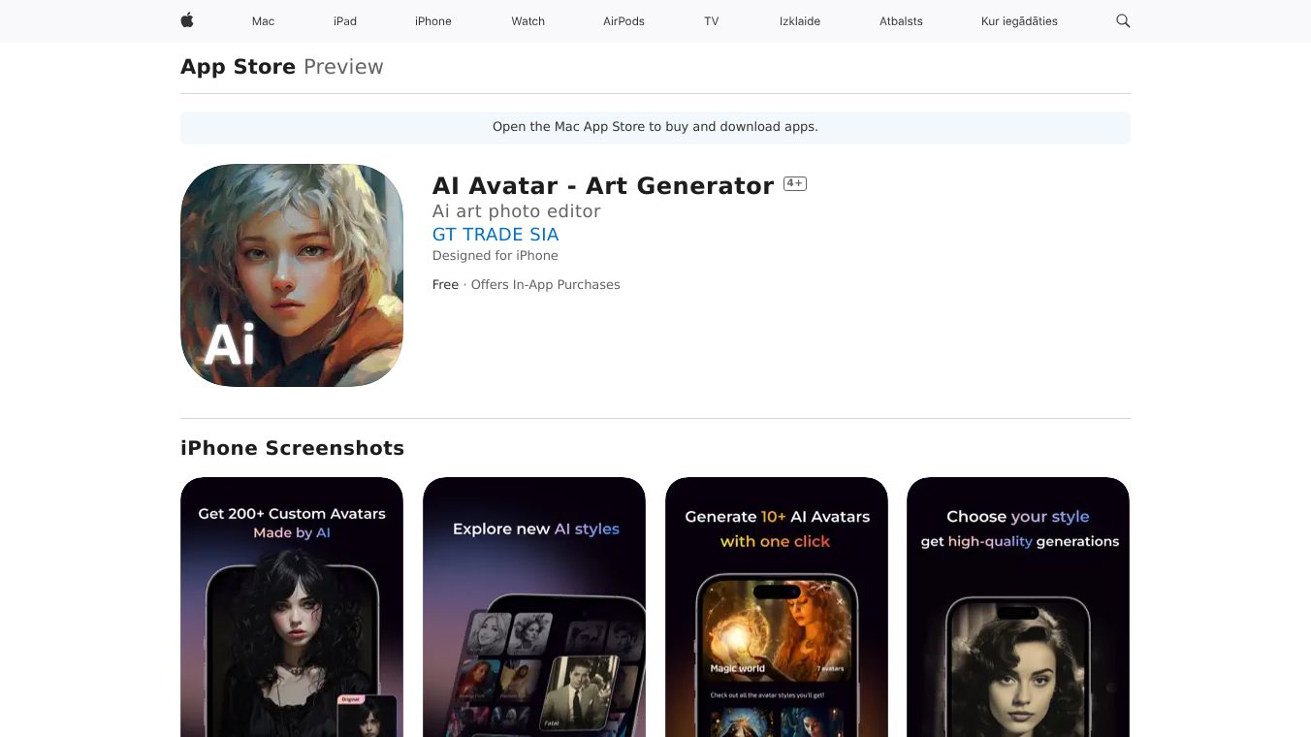Image resolution: width=1311 pixels, height=737 pixels.
Task: Open the search magnifier icon
Action: point(1123,20)
